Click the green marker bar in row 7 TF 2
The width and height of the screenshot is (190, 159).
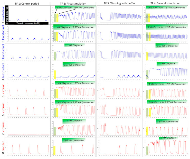pos(54,131)
